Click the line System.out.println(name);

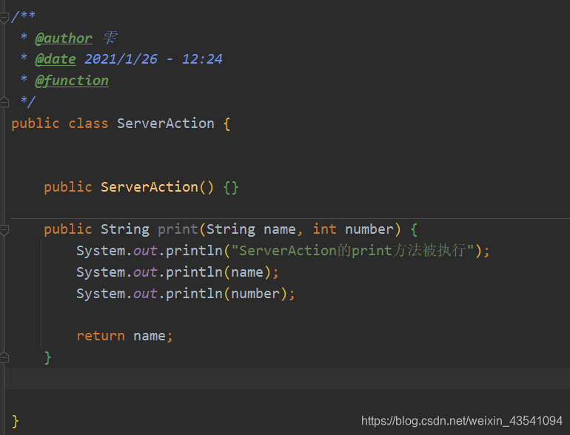(178, 272)
